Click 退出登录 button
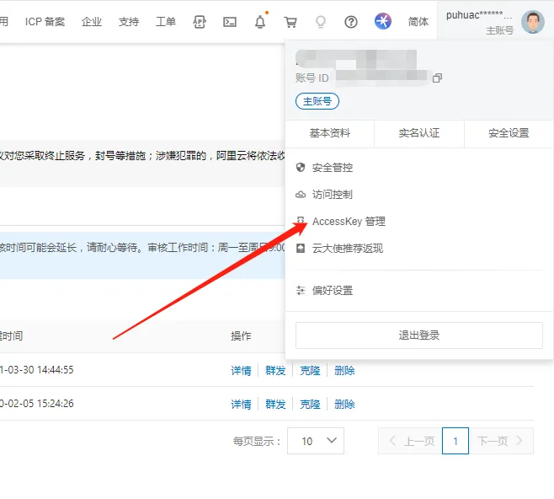The width and height of the screenshot is (554, 499). click(419, 335)
